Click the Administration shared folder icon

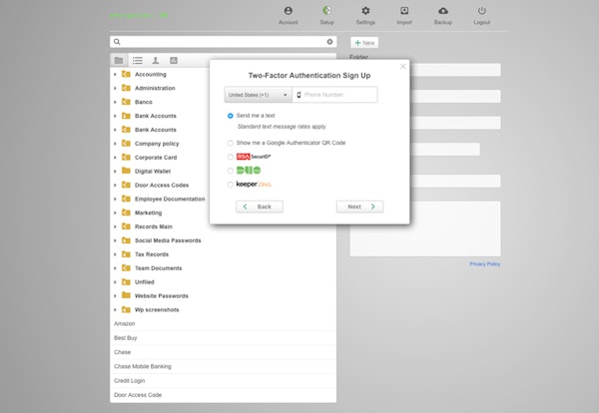[126, 88]
